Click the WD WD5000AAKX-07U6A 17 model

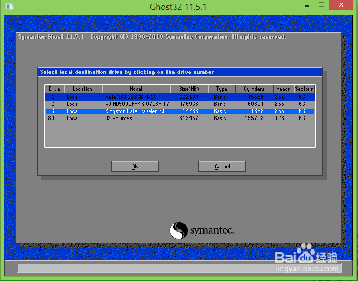[x=137, y=104]
